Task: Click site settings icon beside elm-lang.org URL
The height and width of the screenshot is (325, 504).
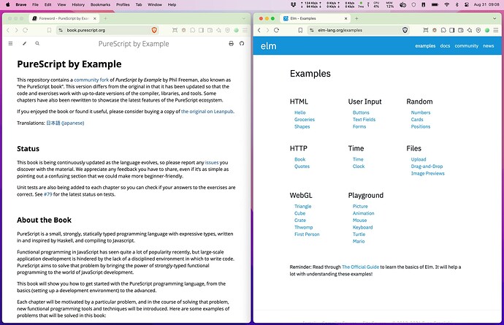Action: 311,30
